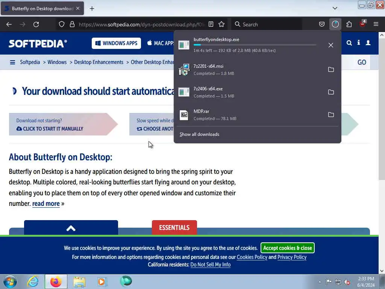Click the uBlock extension icon with badge
The image size is (385, 289).
(363, 24)
